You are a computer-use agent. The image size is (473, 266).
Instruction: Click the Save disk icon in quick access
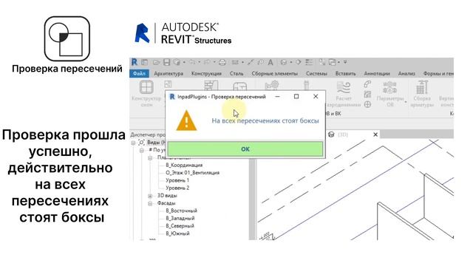click(x=166, y=62)
